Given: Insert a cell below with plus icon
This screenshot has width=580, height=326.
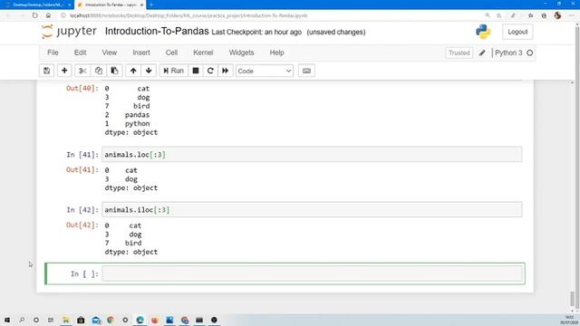Looking at the screenshot, I should point(64,71).
